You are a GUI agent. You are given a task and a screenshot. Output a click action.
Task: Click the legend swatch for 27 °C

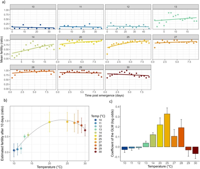pyautogui.click(x=96, y=142)
